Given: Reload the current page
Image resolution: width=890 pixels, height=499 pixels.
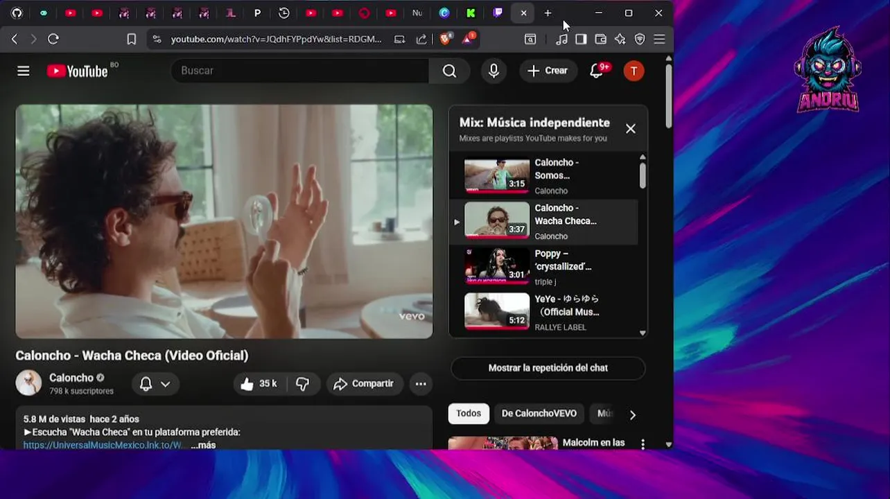Looking at the screenshot, I should pyautogui.click(x=53, y=39).
